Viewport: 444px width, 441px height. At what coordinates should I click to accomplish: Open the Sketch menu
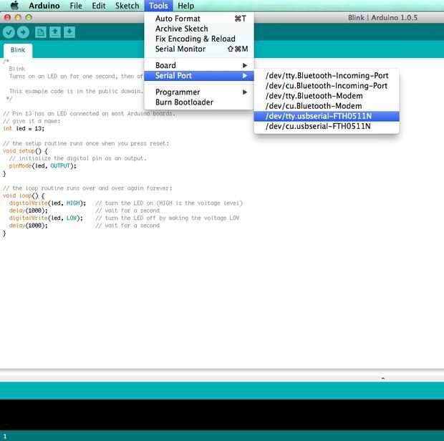127,6
